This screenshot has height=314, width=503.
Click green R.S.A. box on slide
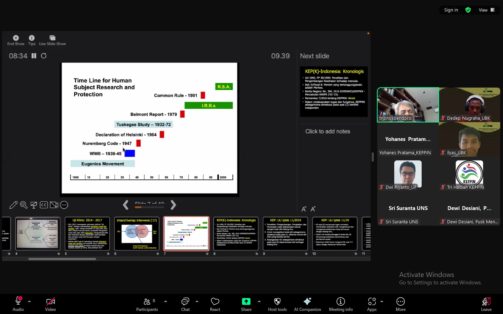click(x=224, y=87)
